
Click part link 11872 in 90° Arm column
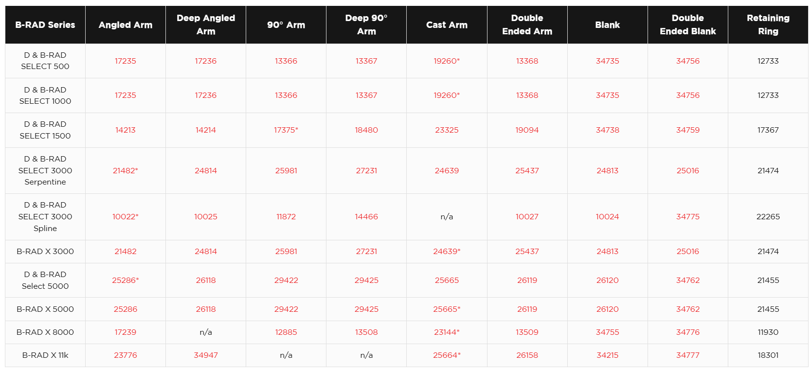click(286, 217)
